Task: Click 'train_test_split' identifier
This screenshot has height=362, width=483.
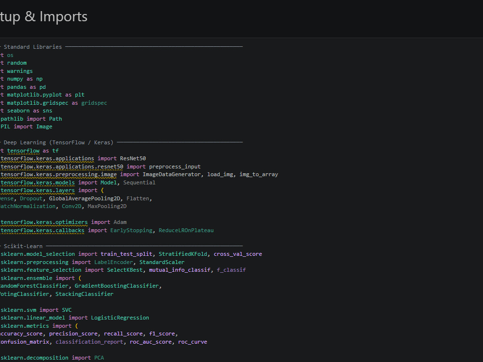Action: click(x=127, y=254)
